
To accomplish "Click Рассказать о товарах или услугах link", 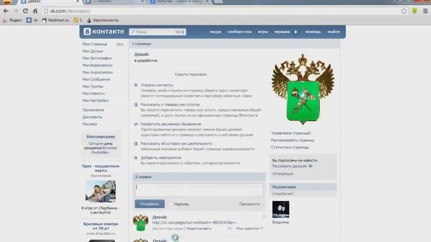I will (x=170, y=105).
